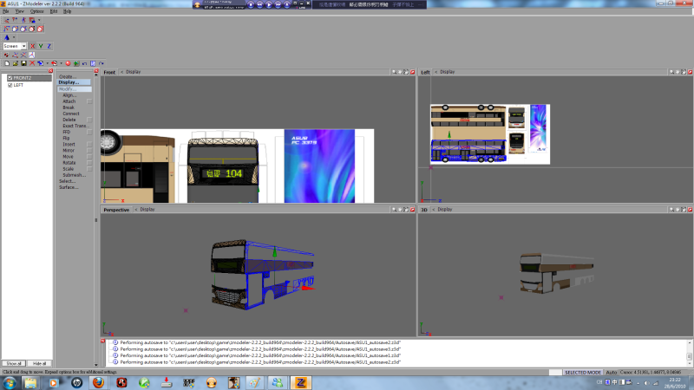Image resolution: width=694 pixels, height=390 pixels.
Task: Open Display options in the Perspective viewport
Action: [147, 209]
